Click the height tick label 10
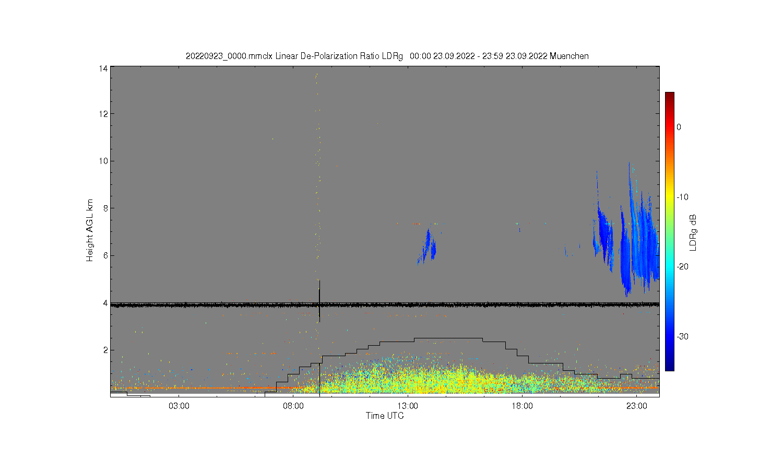The image size is (783, 470). (104, 161)
